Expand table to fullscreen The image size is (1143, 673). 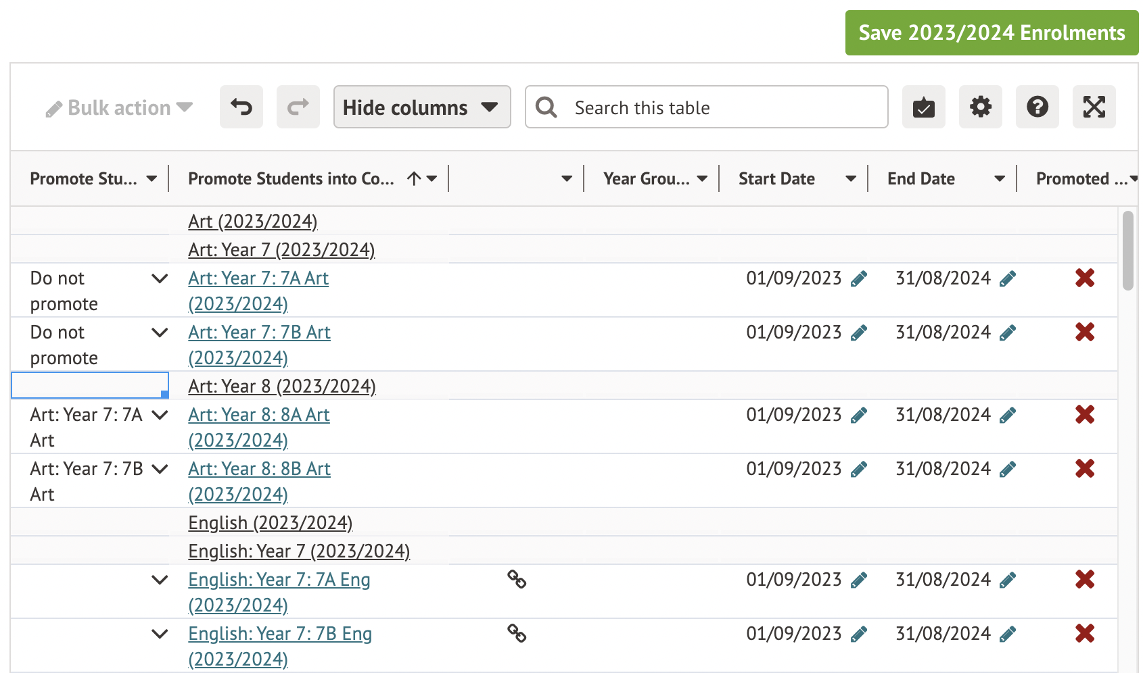[x=1094, y=107]
